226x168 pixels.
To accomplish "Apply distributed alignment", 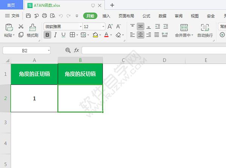I will pyautogui.click(x=165, y=35).
